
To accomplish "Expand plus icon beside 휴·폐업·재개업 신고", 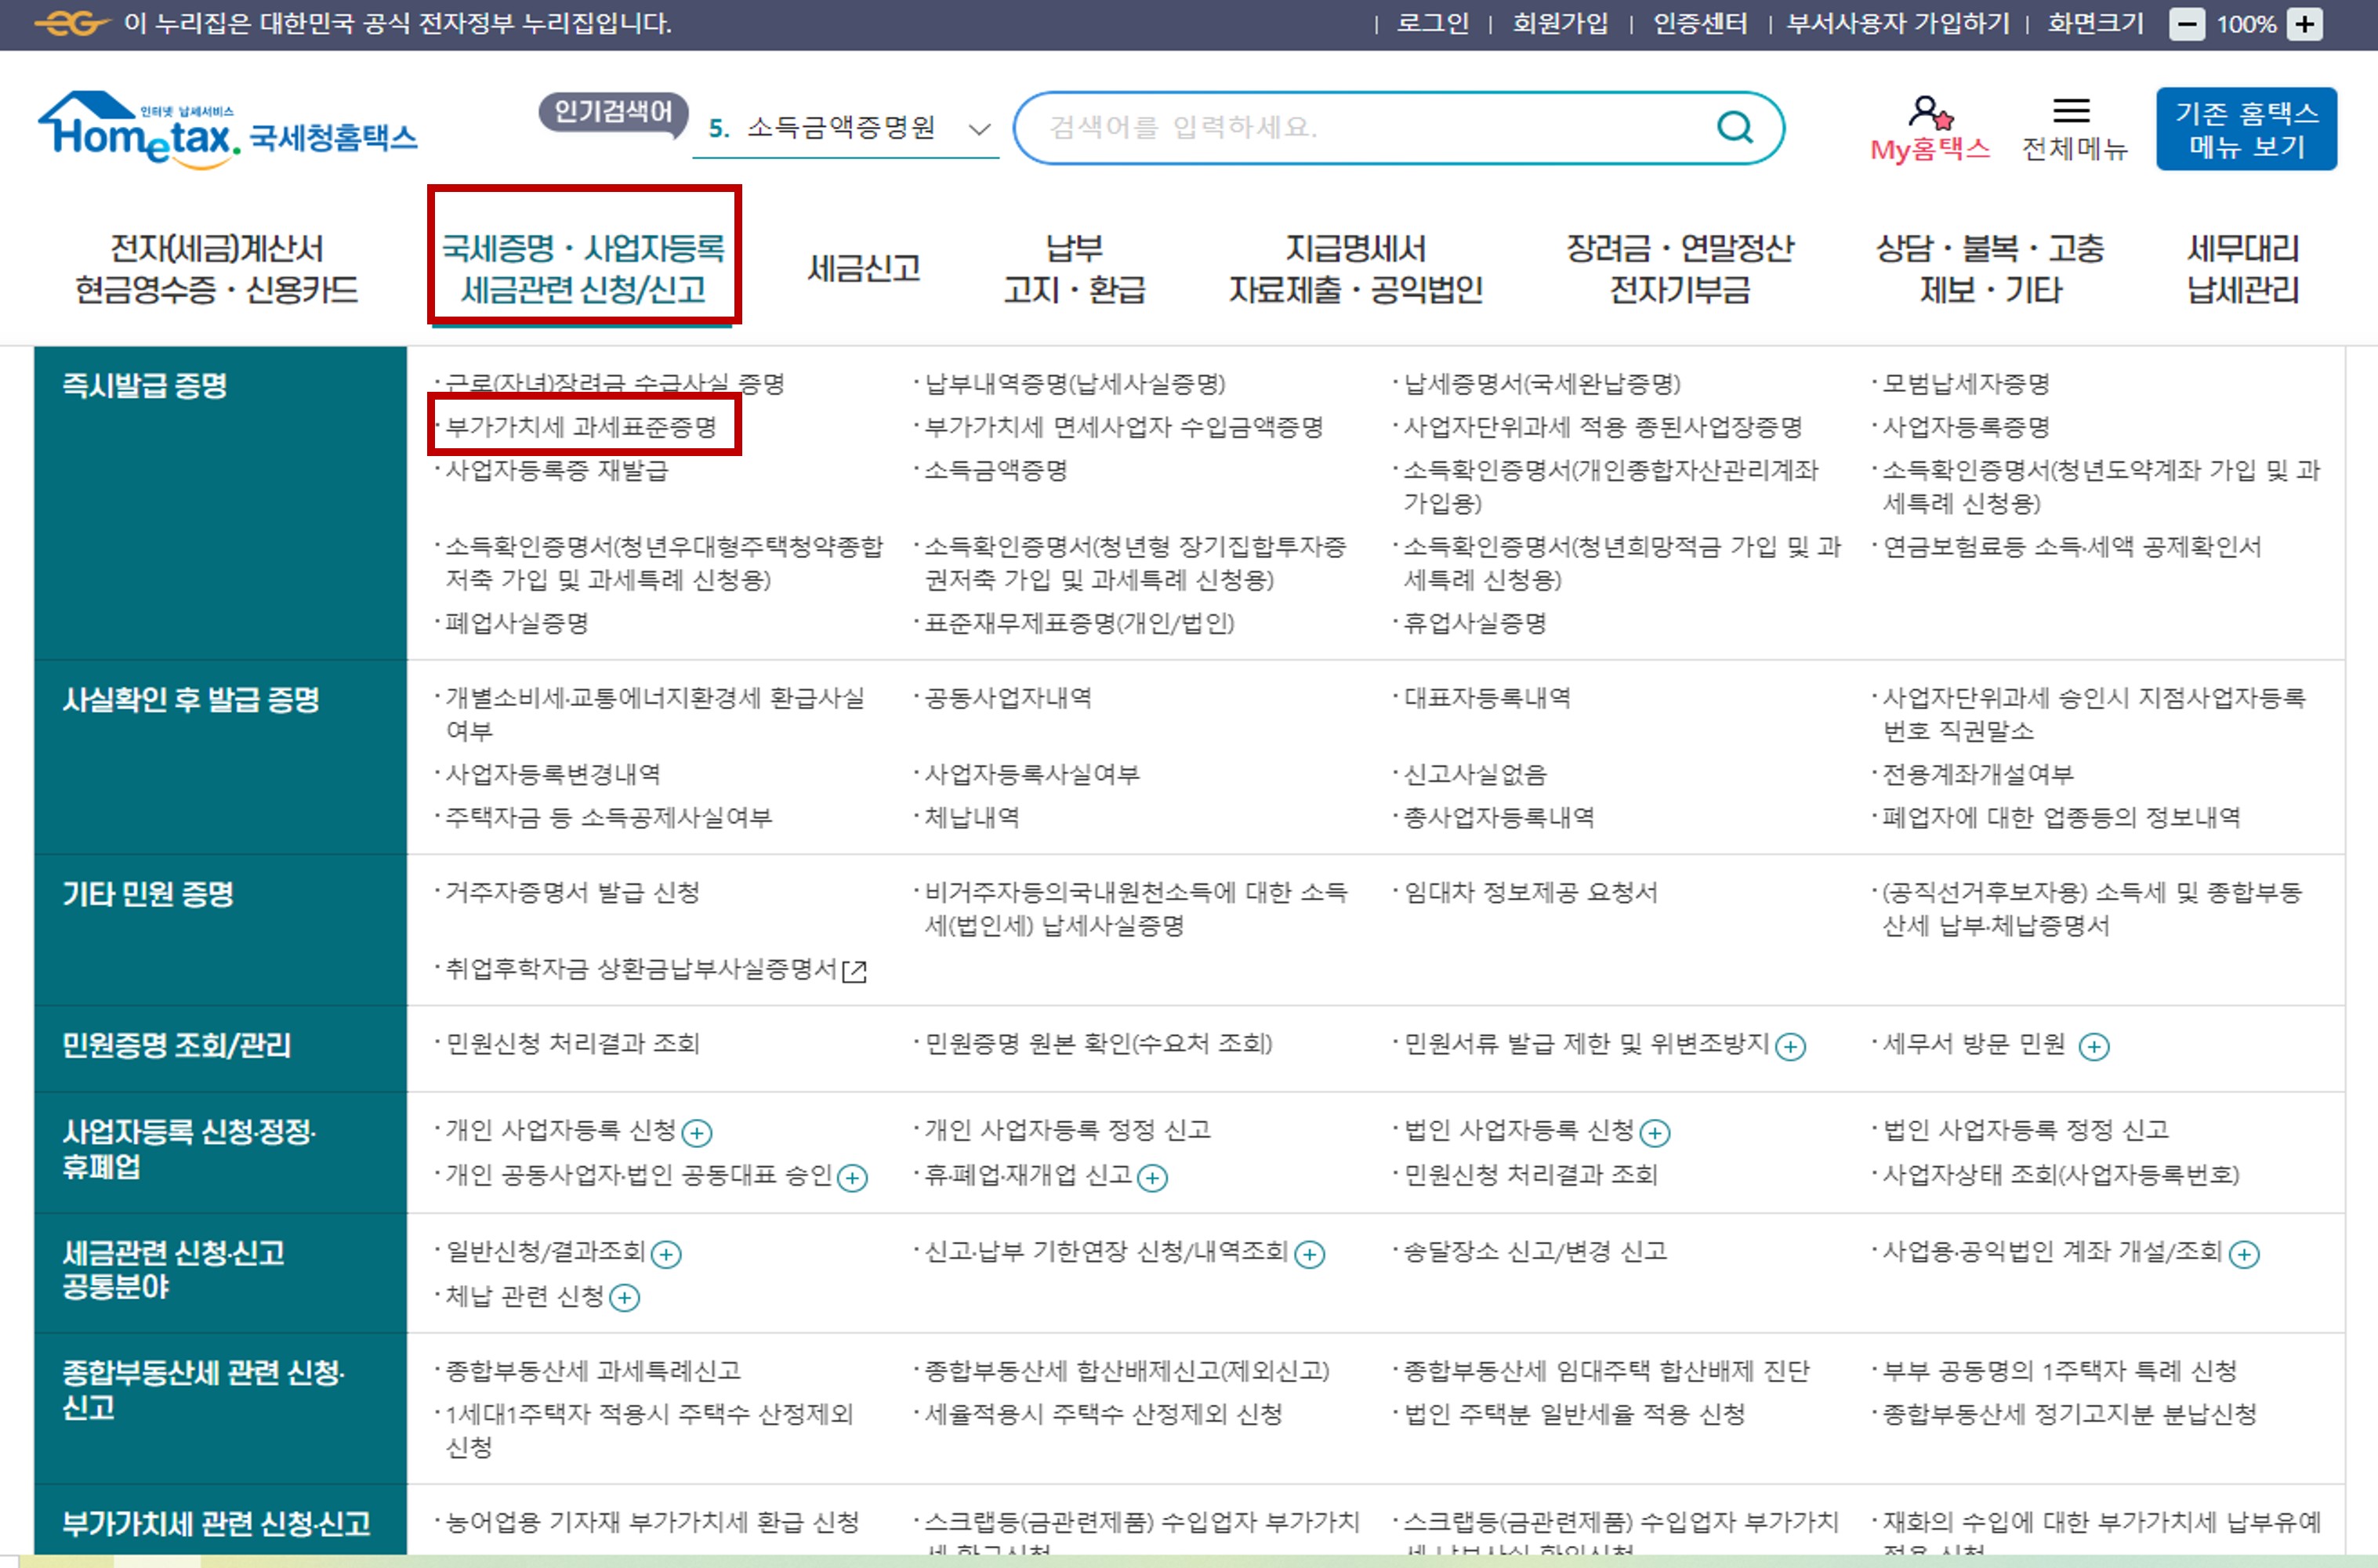I will pyautogui.click(x=1152, y=1178).
